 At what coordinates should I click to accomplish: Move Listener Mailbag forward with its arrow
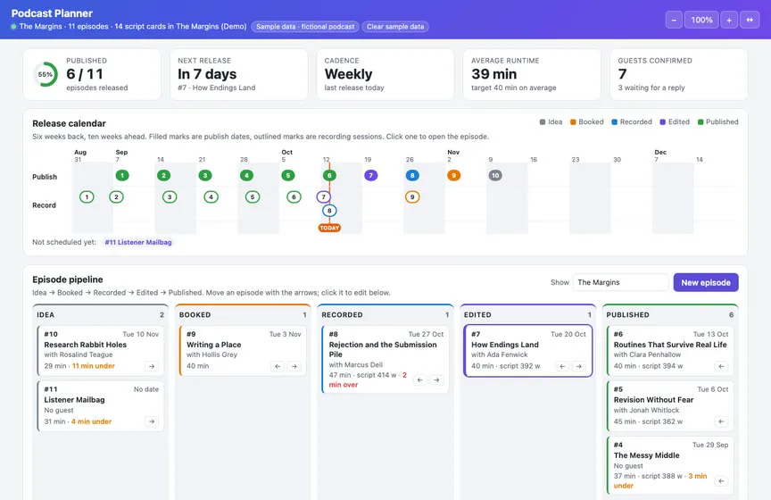(152, 421)
